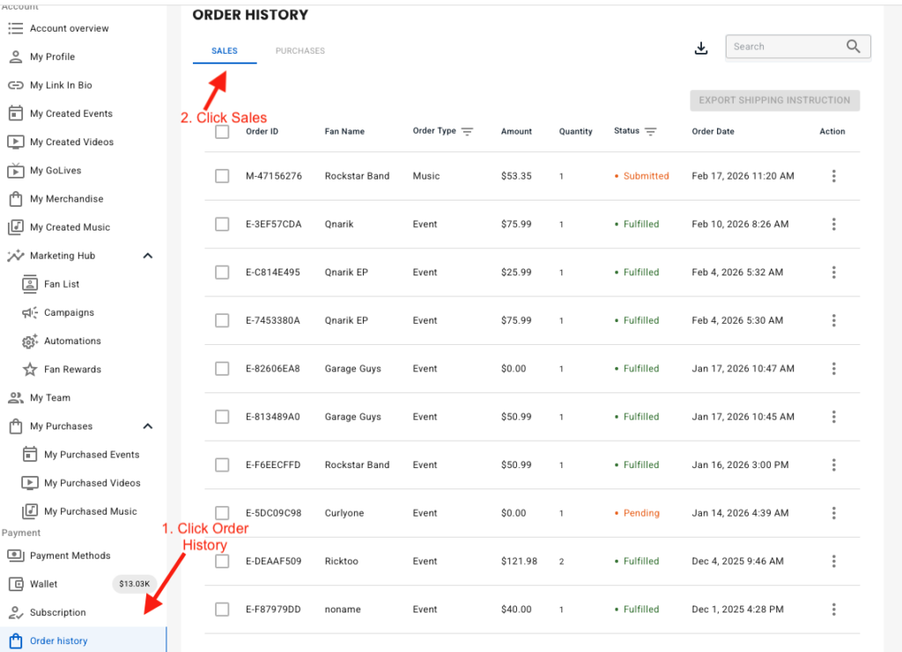Collapse the Marketing Hub section

[x=148, y=256]
